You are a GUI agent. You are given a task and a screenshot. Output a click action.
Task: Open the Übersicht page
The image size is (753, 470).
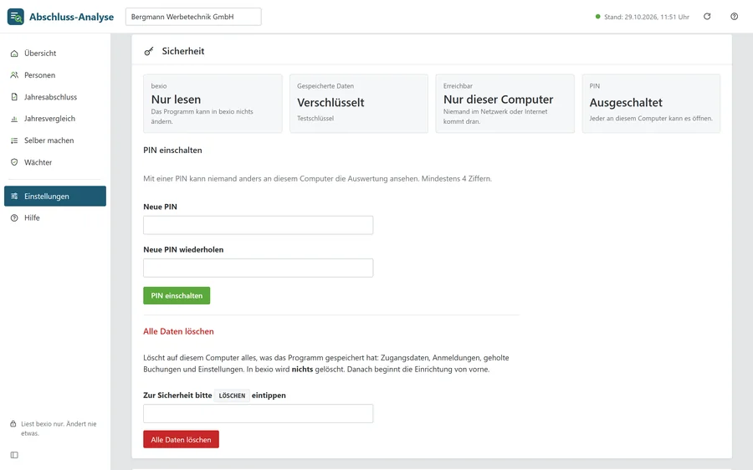pyautogui.click(x=55, y=54)
